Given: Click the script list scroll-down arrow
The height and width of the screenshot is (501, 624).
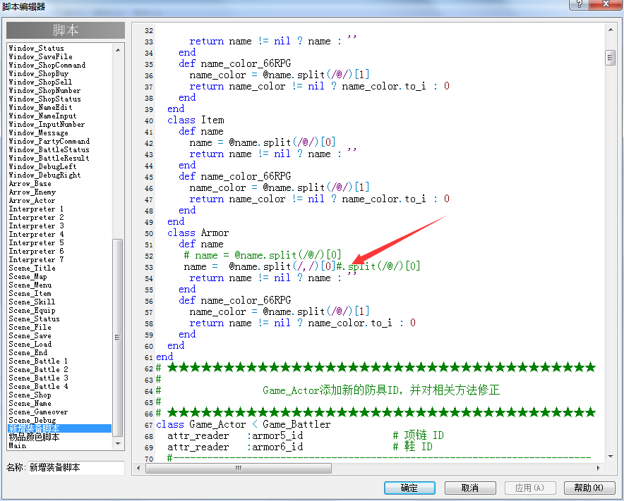Looking at the screenshot, I should tap(118, 443).
